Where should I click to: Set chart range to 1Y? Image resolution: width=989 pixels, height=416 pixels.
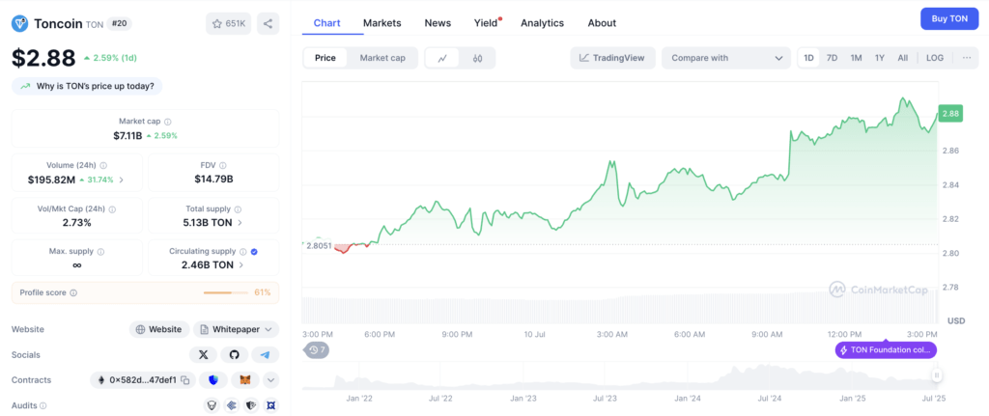[x=880, y=58]
